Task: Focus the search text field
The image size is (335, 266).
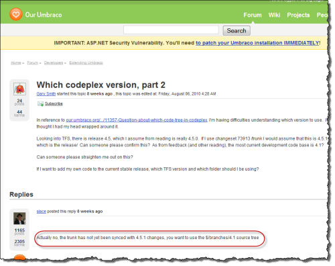Action: [171, 30]
